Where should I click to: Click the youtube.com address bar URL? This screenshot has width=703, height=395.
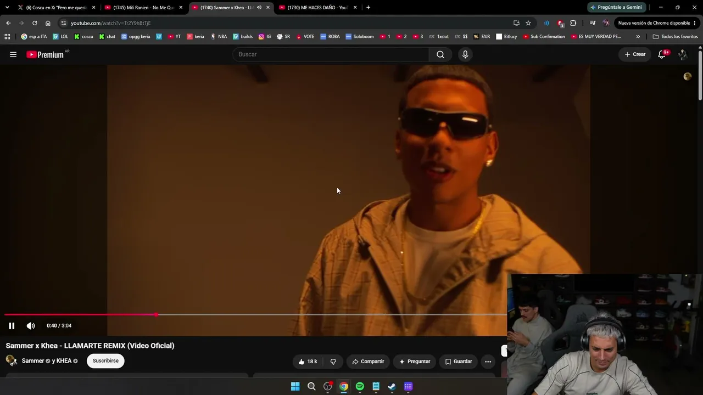(x=110, y=23)
